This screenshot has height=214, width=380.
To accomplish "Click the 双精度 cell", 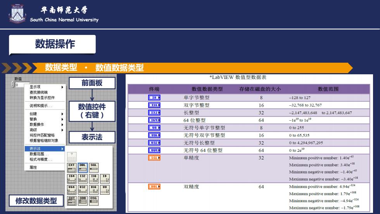I will 191,187.
